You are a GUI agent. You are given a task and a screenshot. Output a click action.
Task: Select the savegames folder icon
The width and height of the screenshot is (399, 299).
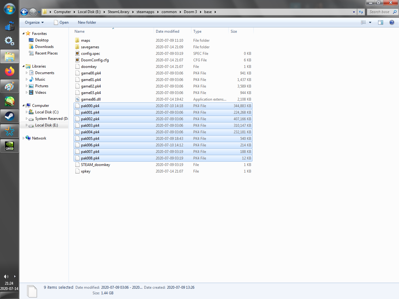[x=77, y=47]
